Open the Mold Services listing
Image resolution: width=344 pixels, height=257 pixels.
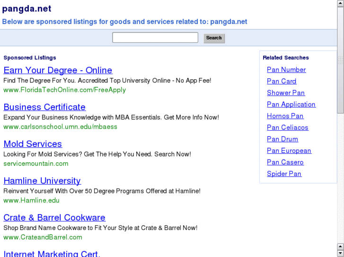[33, 144]
